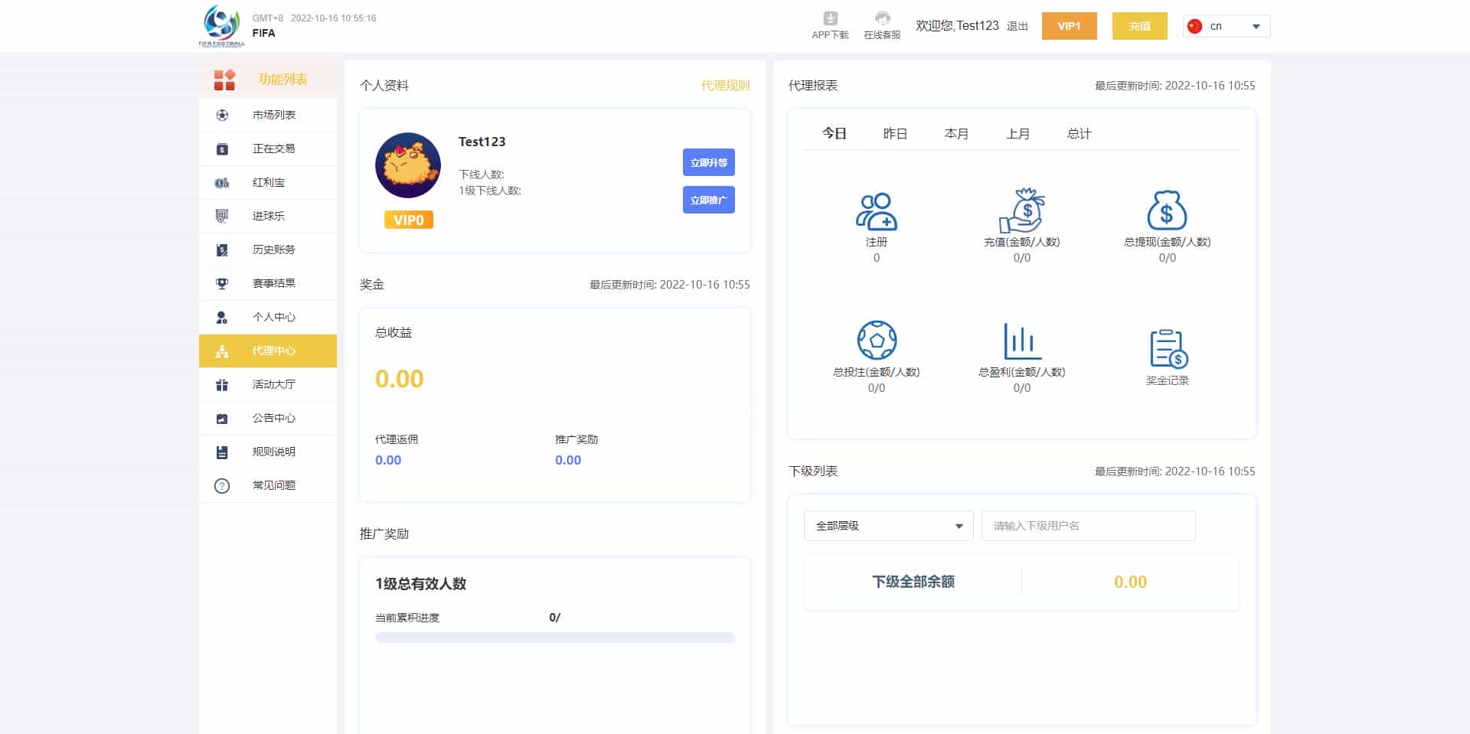Open 奖金记录 clipboard icon
The width and height of the screenshot is (1470, 734).
tap(1168, 348)
